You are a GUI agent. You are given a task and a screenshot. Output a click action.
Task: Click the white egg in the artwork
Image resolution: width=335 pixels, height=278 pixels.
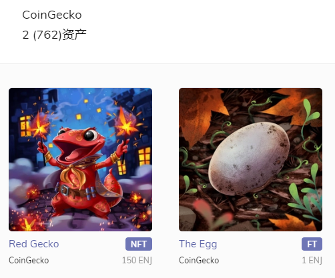coord(249,158)
